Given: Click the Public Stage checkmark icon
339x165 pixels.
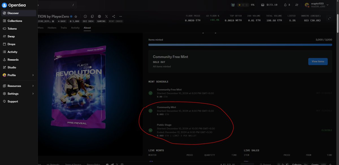Looking at the screenshot, I should tap(150, 130).
